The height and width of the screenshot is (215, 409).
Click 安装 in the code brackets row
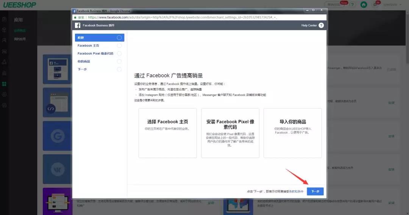[391, 103]
